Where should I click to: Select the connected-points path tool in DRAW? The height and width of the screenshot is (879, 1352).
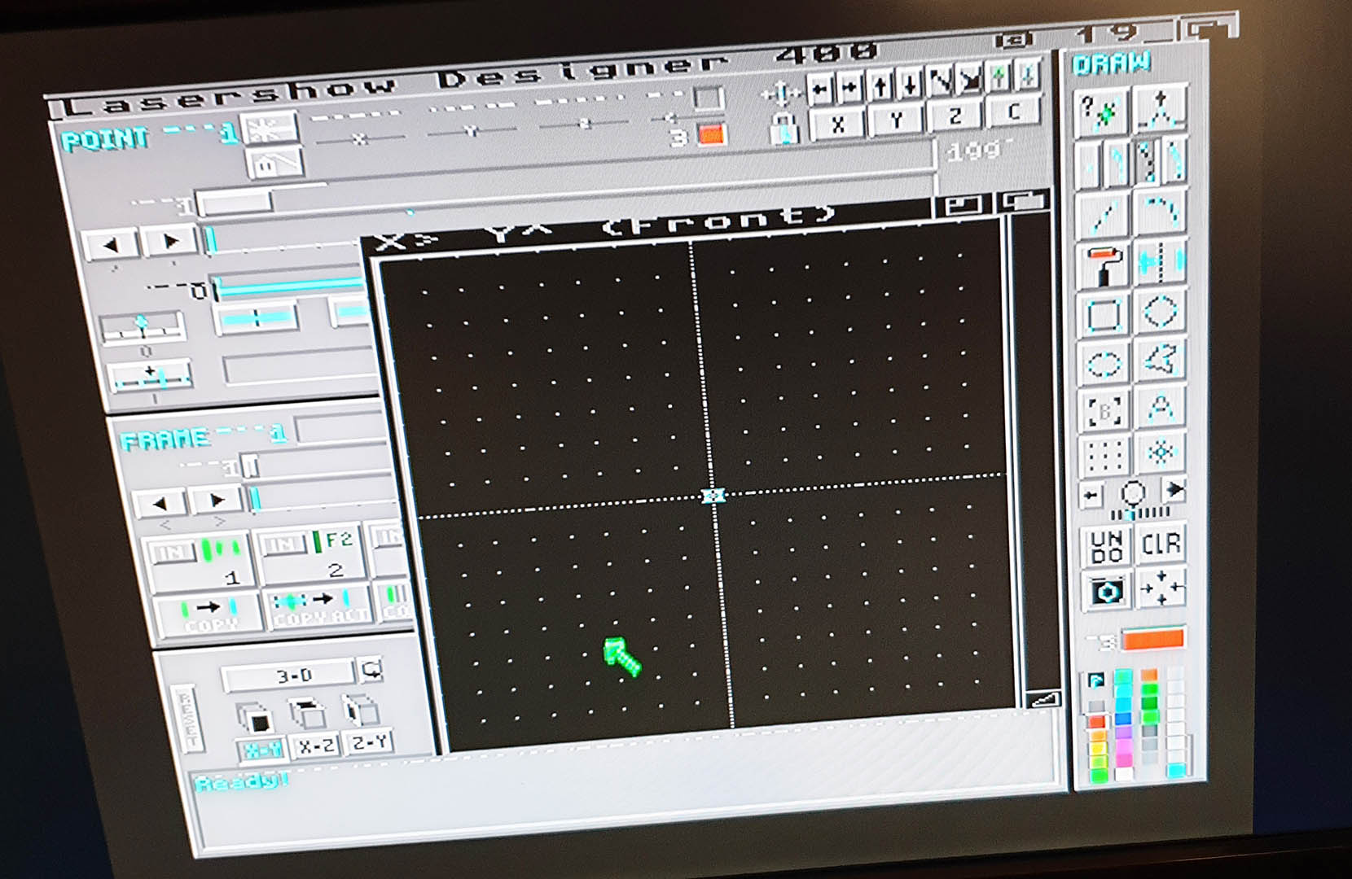(x=1160, y=109)
